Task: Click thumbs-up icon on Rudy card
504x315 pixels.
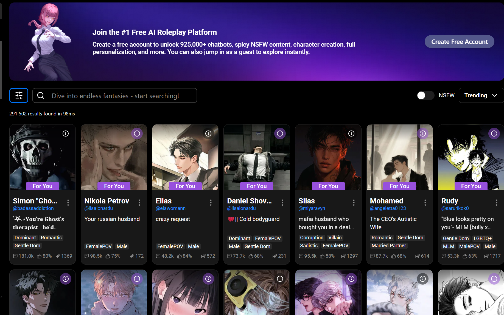Action: pos(465,256)
